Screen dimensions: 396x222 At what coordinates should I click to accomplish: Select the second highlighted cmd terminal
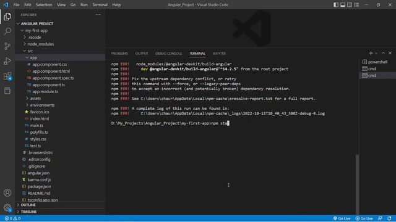point(377,75)
